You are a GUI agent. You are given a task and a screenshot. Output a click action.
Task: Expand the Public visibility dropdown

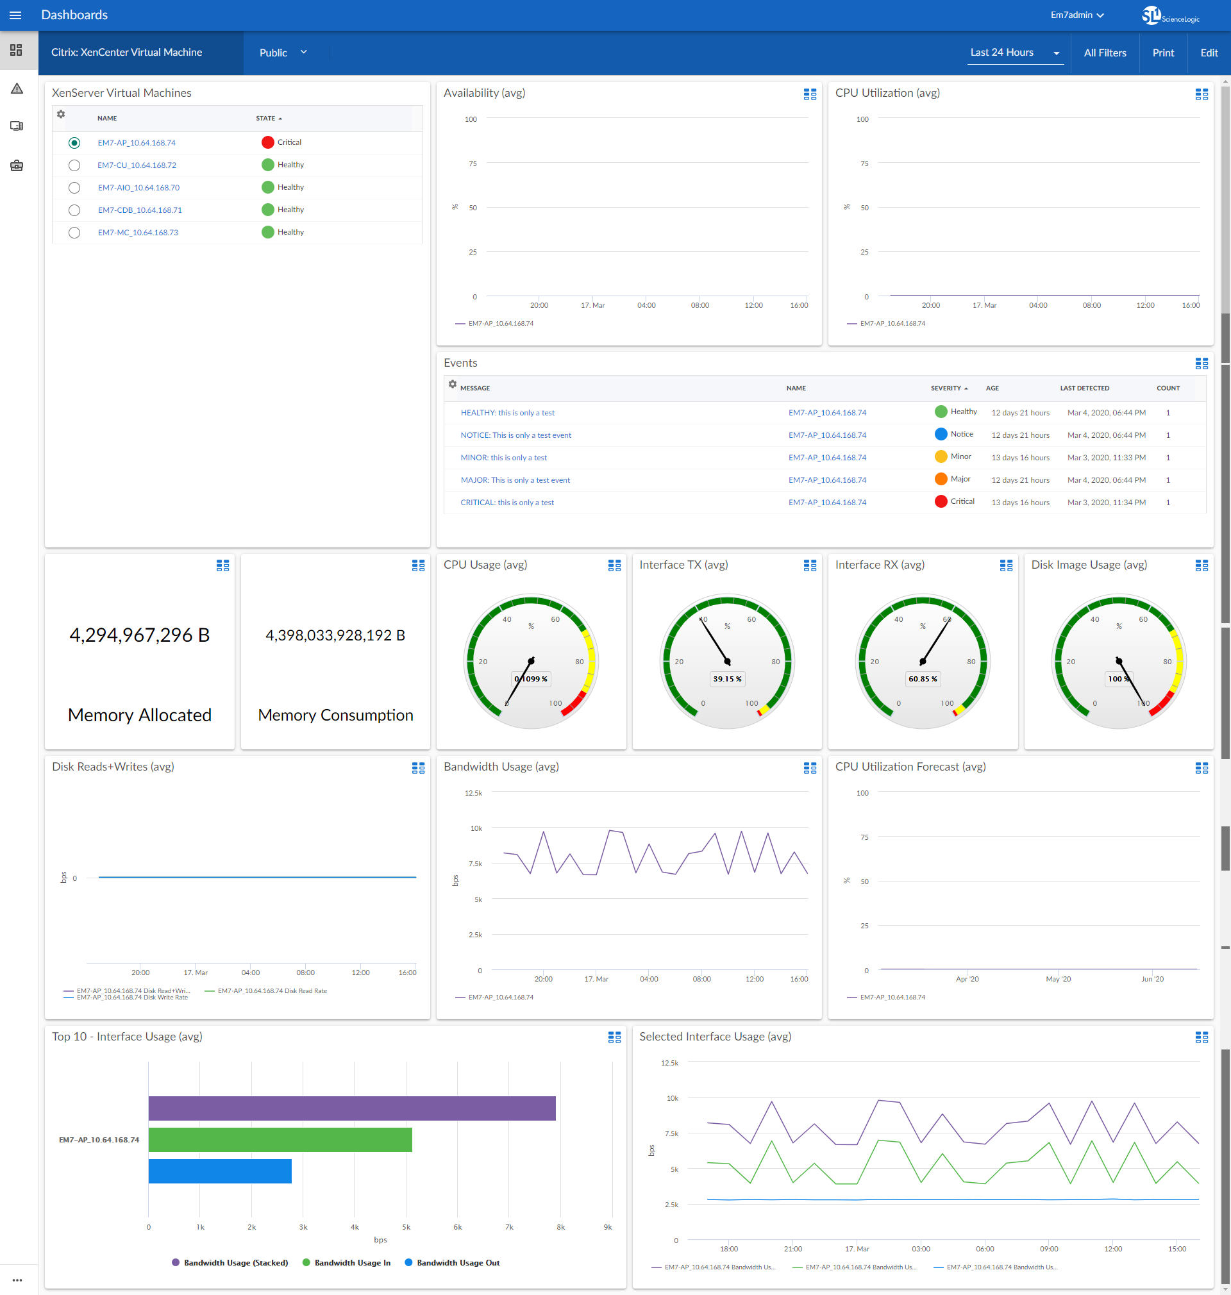(x=283, y=53)
